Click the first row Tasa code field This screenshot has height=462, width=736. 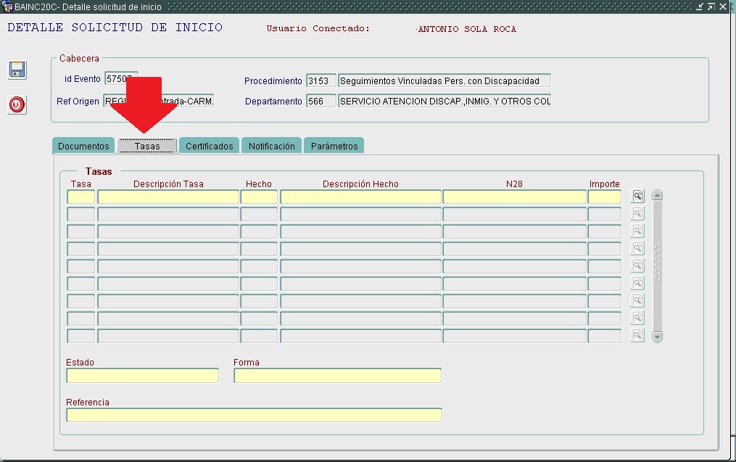tap(80, 197)
